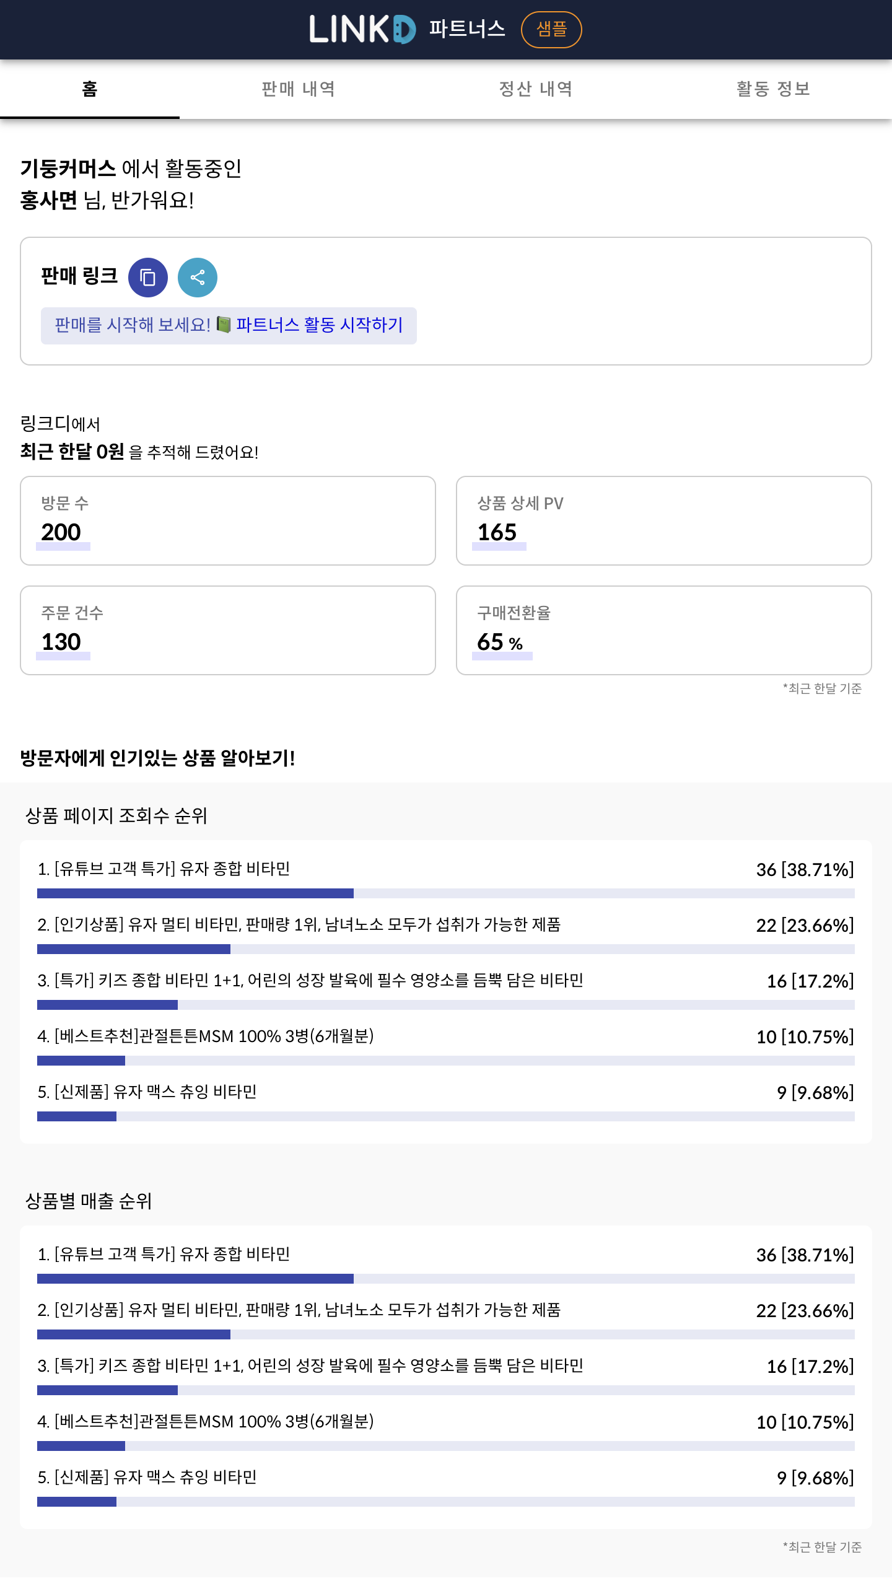Click the copy sales link icon
The height and width of the screenshot is (1586, 892).
147,277
